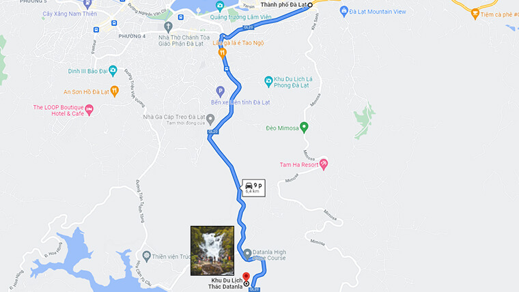Open the Datanla waterfall photo thumbnail

212,250
